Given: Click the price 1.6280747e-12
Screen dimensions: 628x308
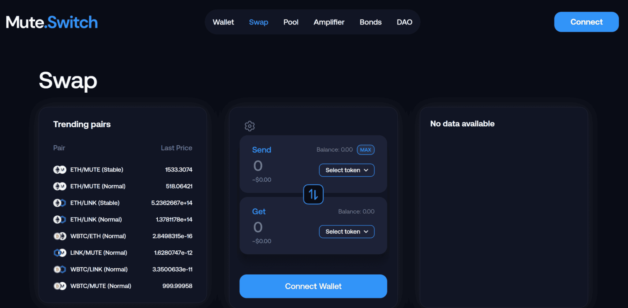Looking at the screenshot, I should tap(173, 253).
